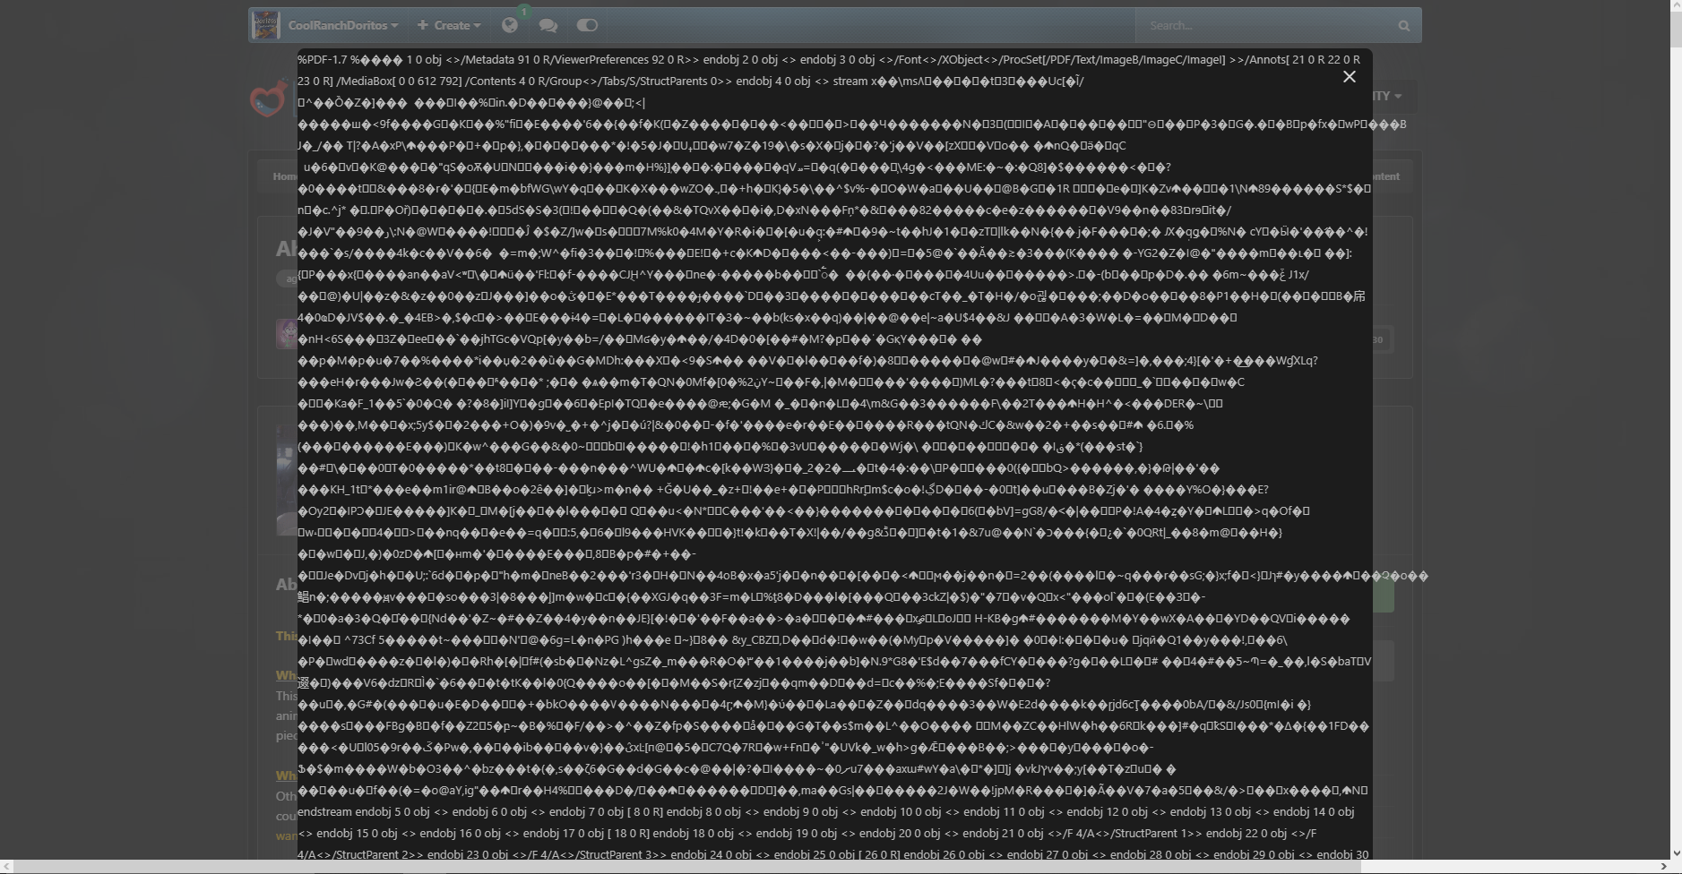Click the "/ProcSet[/PDF/Text/ImageB/ImageC/ImageI]" text
Screen dimensions: 1682x874
tap(1112, 60)
